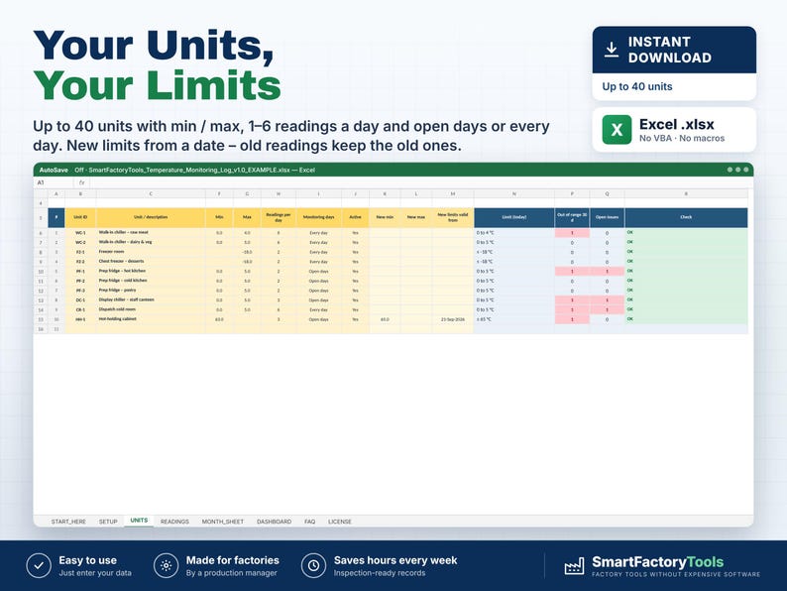
Task: Click the download arrow icon
Action: point(611,50)
